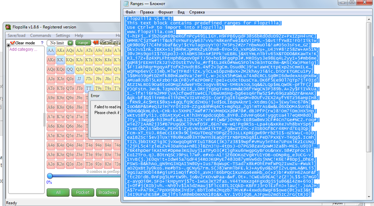Open Help menu in Flopzilla

[x=79, y=35]
